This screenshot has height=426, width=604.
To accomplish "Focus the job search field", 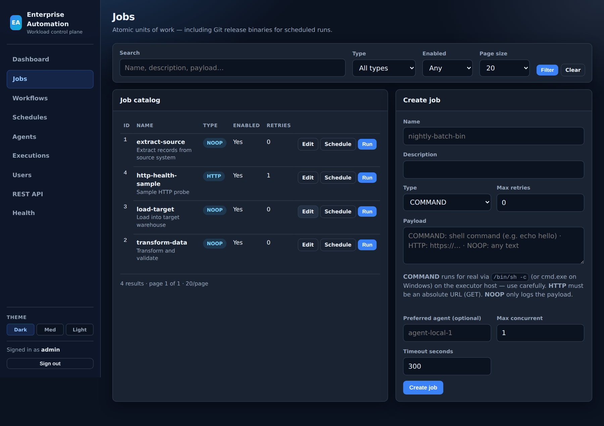I will [233, 68].
